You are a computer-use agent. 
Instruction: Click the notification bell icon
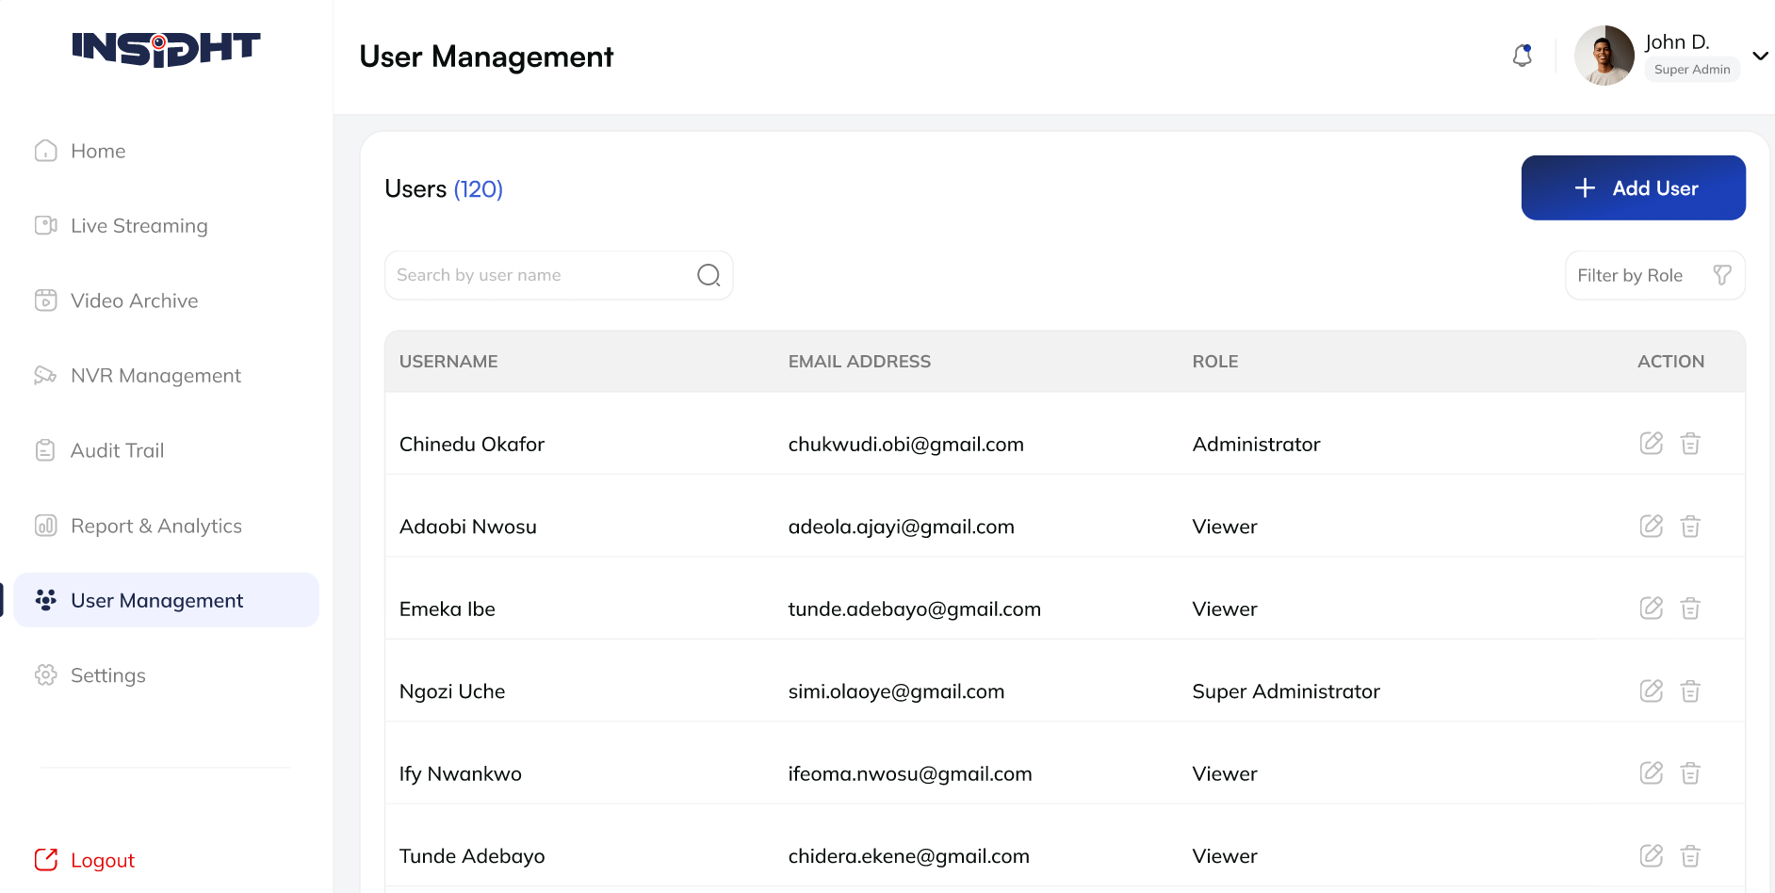[x=1522, y=57]
